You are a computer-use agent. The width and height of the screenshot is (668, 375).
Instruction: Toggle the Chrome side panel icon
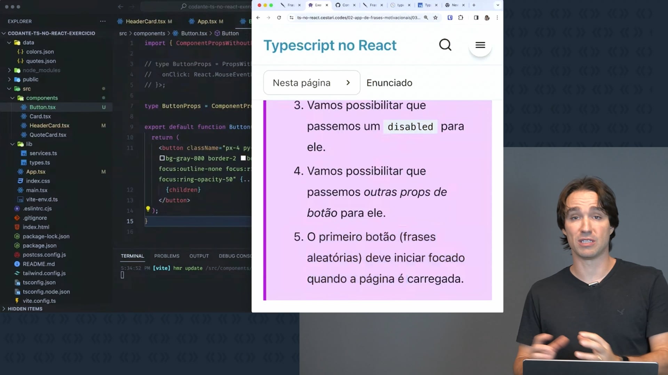point(476,18)
